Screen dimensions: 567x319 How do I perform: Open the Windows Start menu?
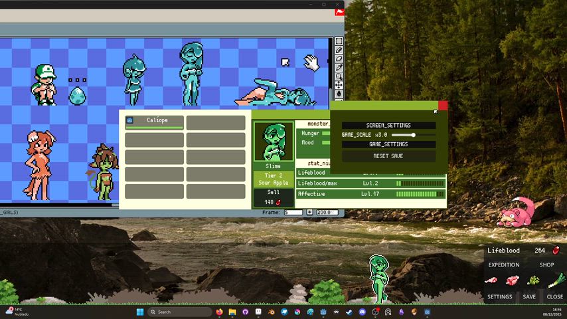pos(140,312)
